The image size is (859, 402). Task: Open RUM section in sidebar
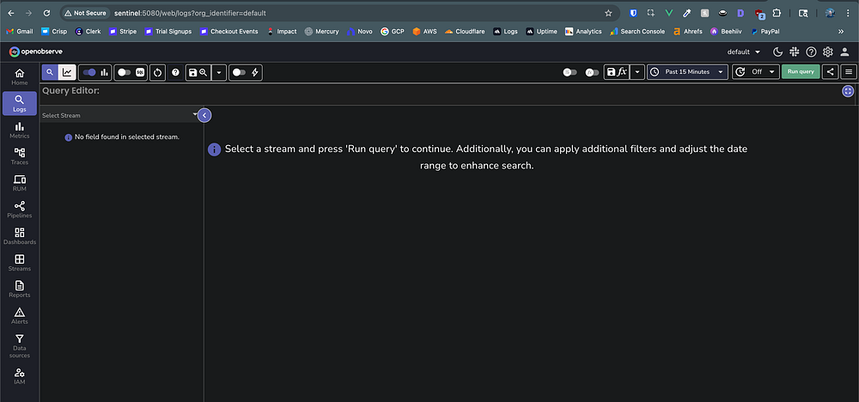(x=19, y=183)
